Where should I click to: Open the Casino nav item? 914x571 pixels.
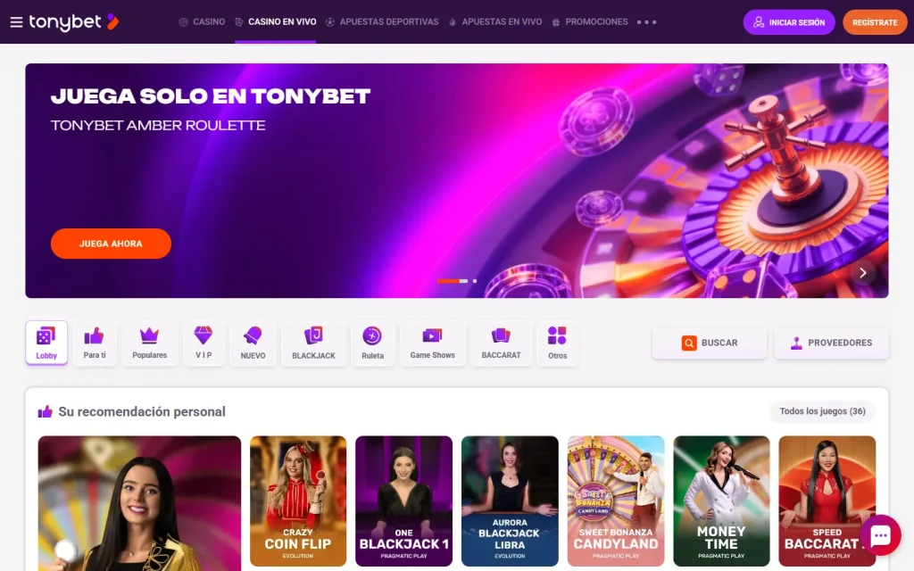202,22
